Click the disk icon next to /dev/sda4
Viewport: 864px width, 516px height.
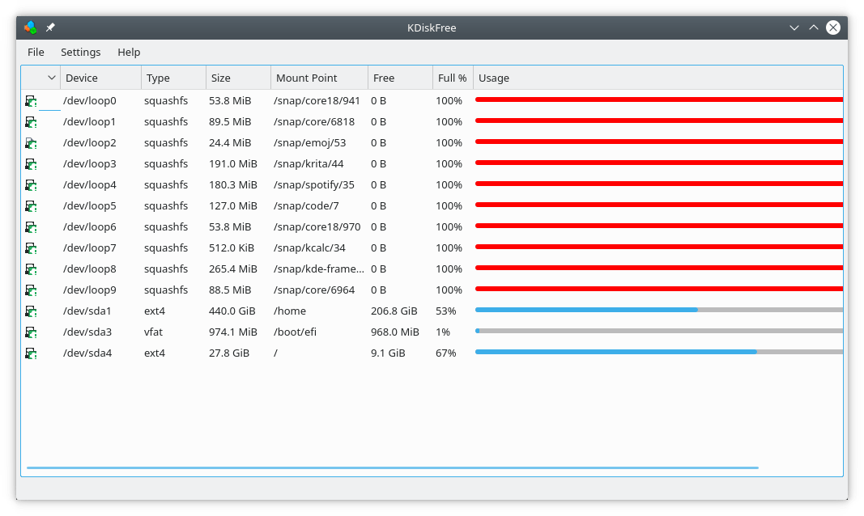click(x=31, y=353)
